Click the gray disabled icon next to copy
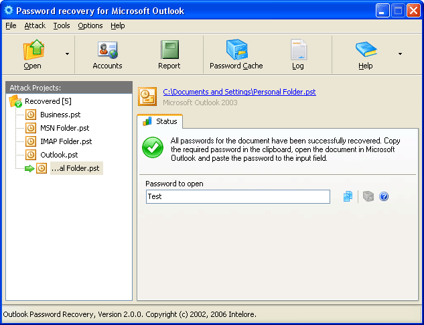This screenshot has width=424, height=325. click(368, 196)
